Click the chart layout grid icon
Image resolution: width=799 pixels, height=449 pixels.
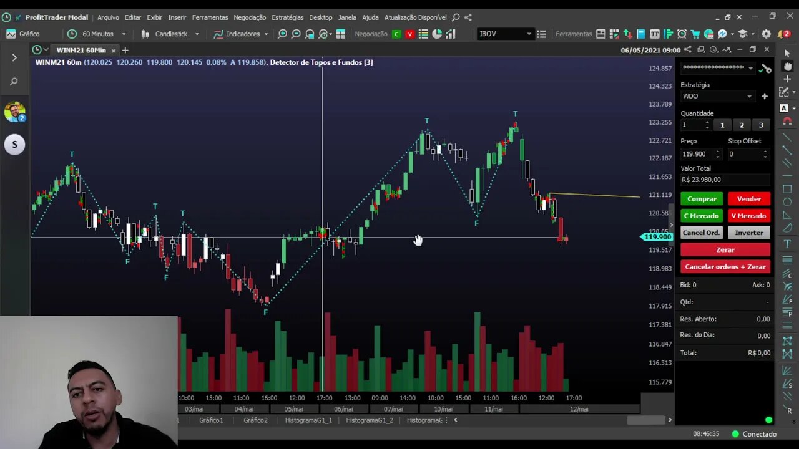point(340,34)
